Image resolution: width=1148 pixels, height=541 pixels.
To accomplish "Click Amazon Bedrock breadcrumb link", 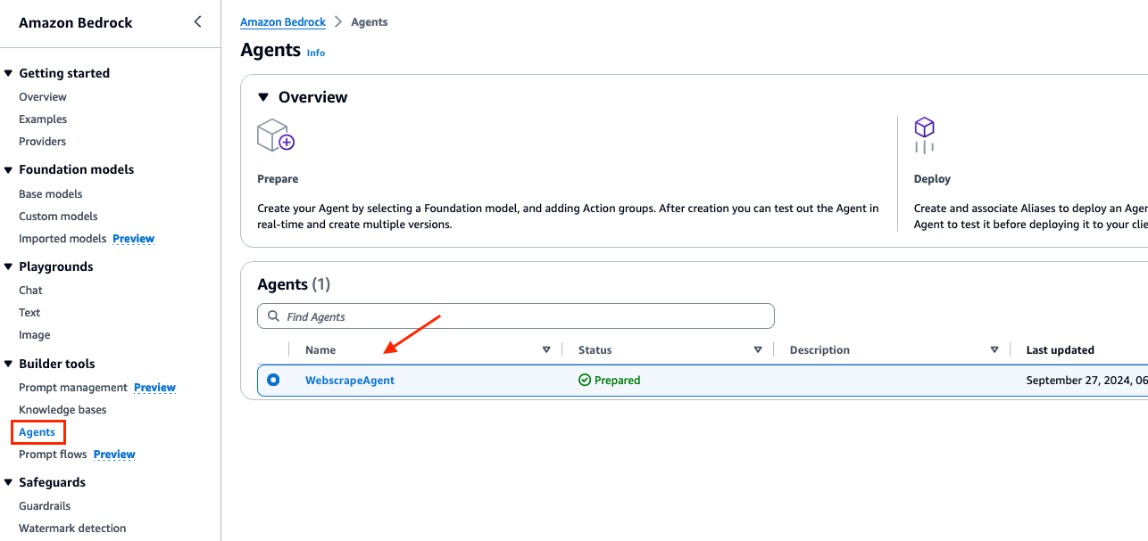I will tap(283, 22).
